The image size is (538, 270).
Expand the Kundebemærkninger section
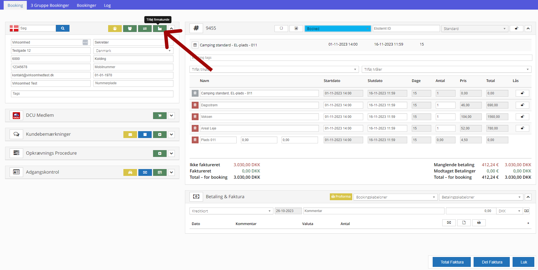pos(171,135)
